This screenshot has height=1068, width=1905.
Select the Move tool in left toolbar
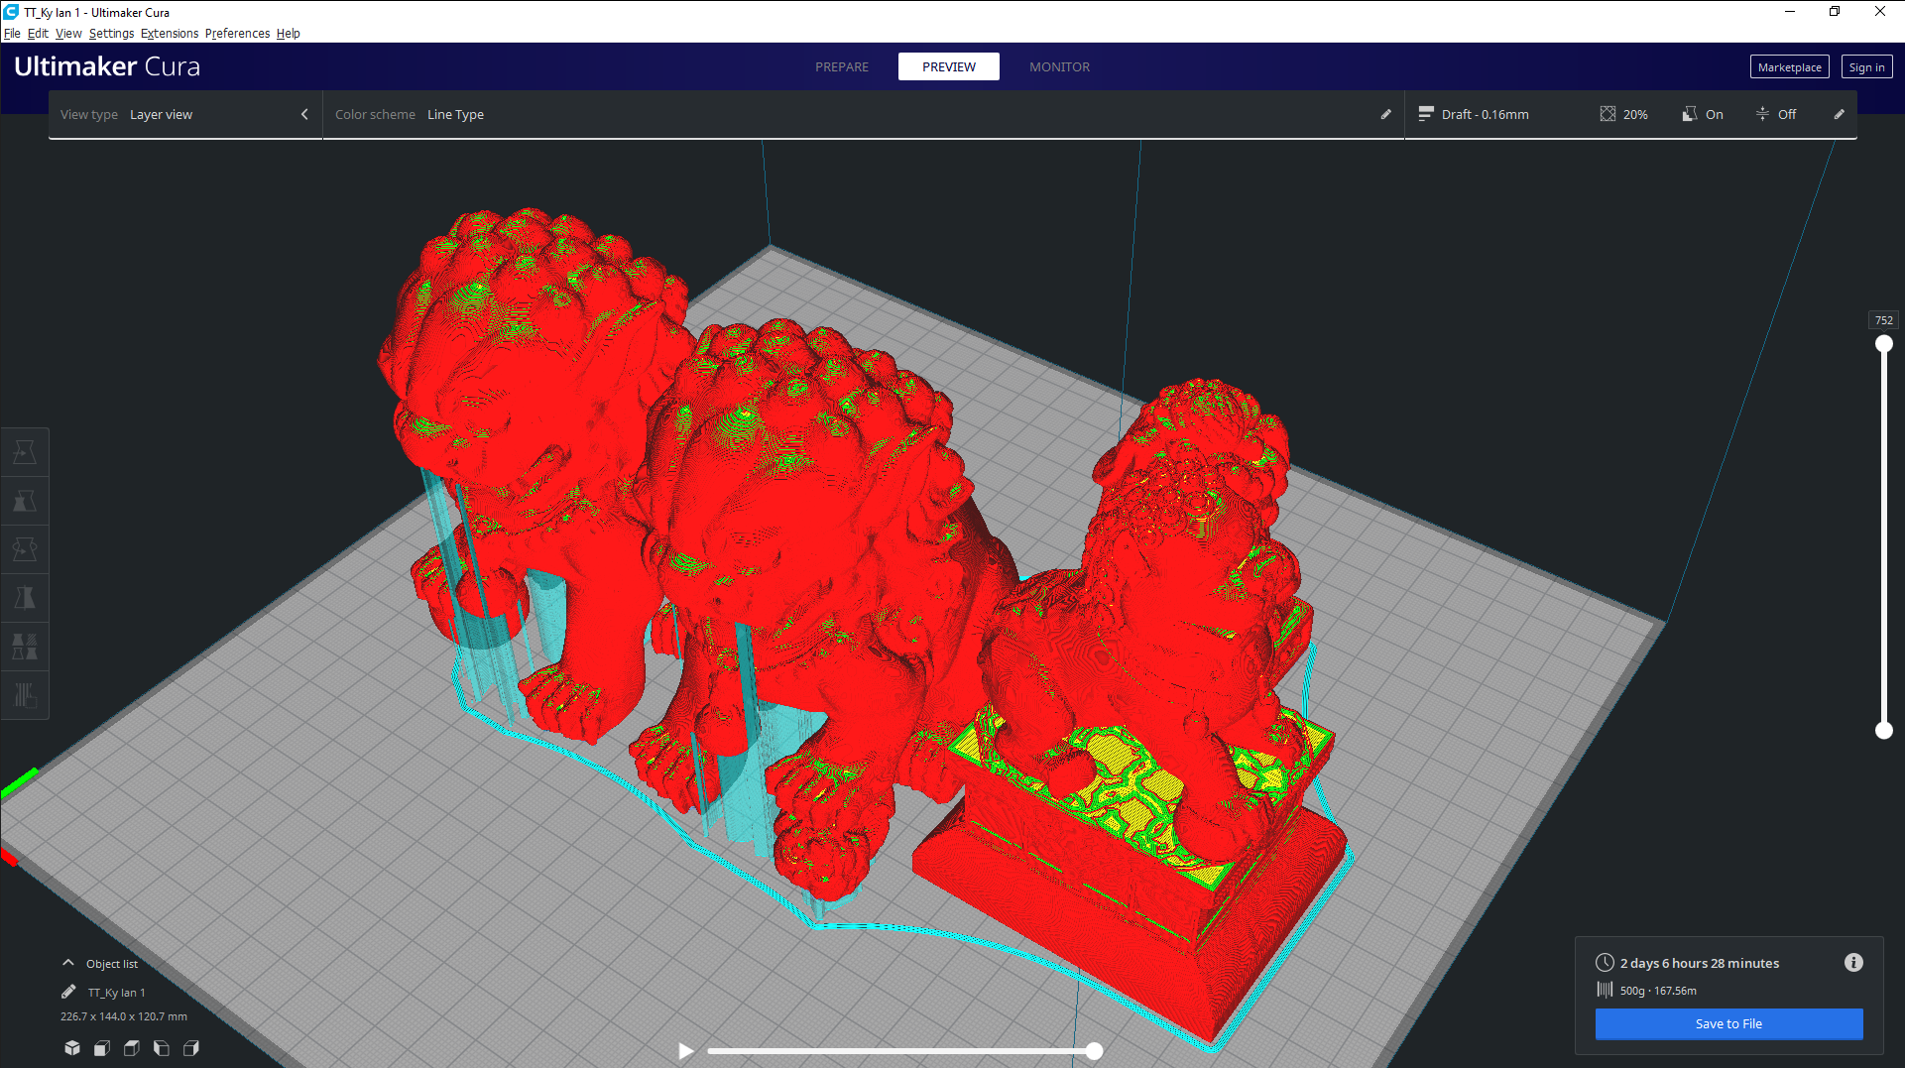coord(25,452)
